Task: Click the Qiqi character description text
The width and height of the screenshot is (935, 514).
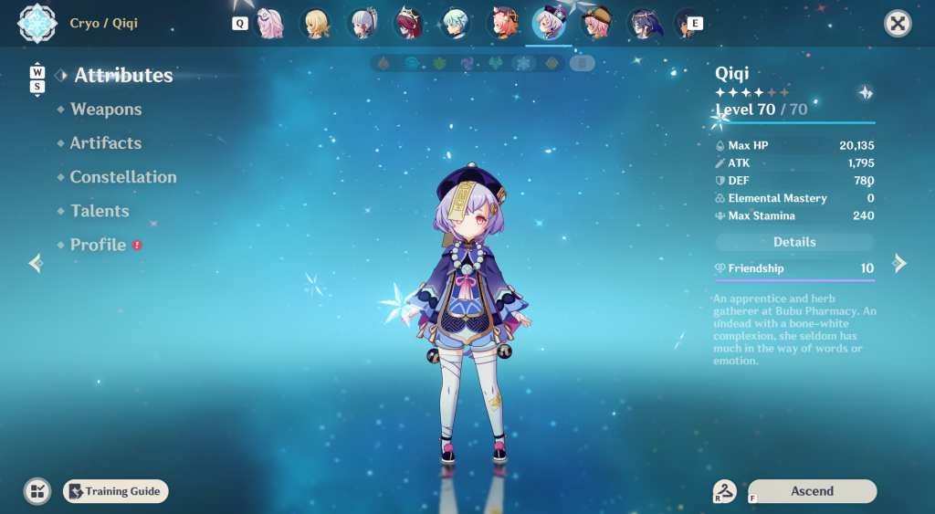Action: (x=794, y=330)
